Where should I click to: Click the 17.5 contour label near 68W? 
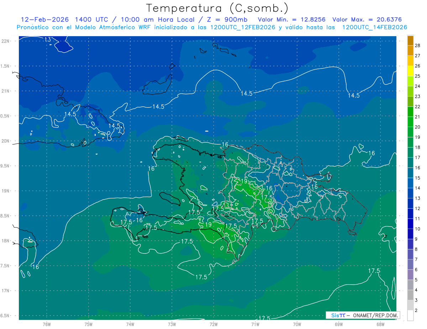pos(374,271)
